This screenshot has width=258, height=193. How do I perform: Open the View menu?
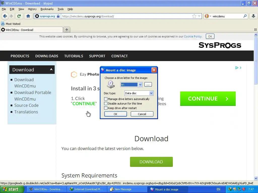pyautogui.click(x=21, y=9)
